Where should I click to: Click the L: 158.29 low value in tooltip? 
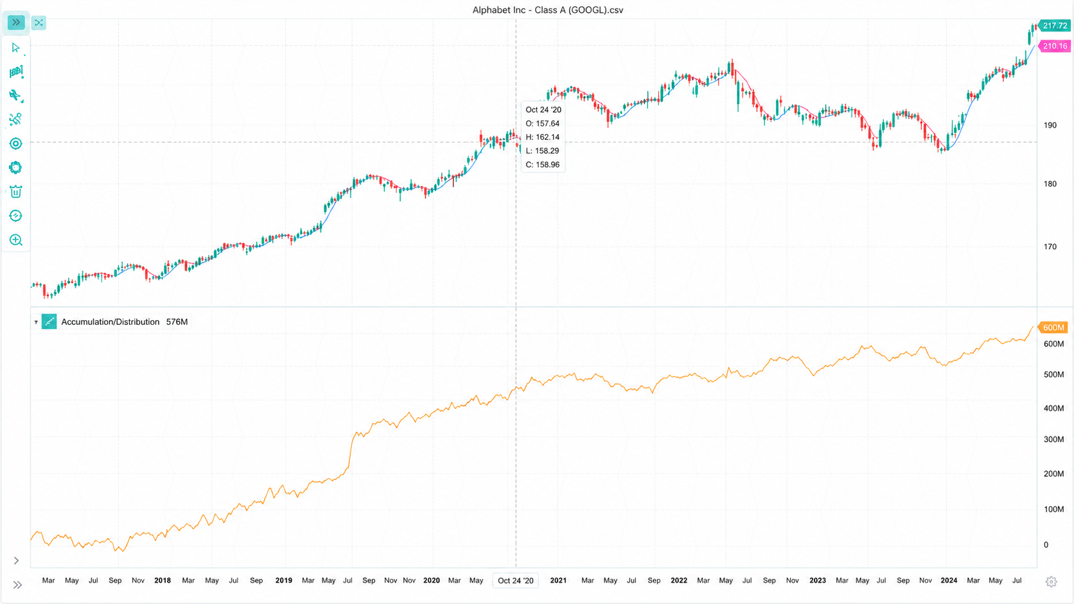coord(543,151)
